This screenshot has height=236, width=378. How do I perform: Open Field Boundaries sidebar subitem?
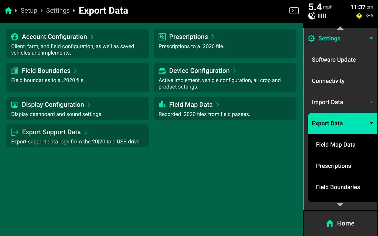click(x=343, y=187)
